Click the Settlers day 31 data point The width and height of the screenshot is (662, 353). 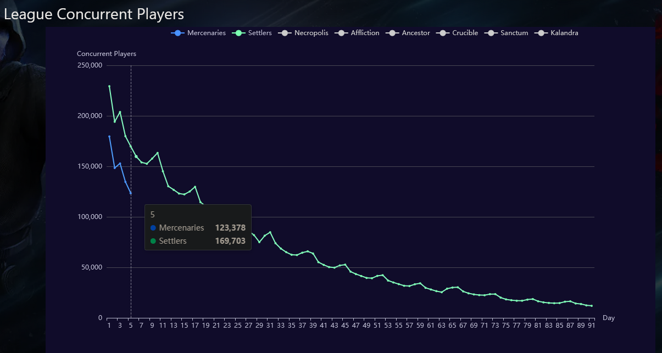click(x=270, y=232)
